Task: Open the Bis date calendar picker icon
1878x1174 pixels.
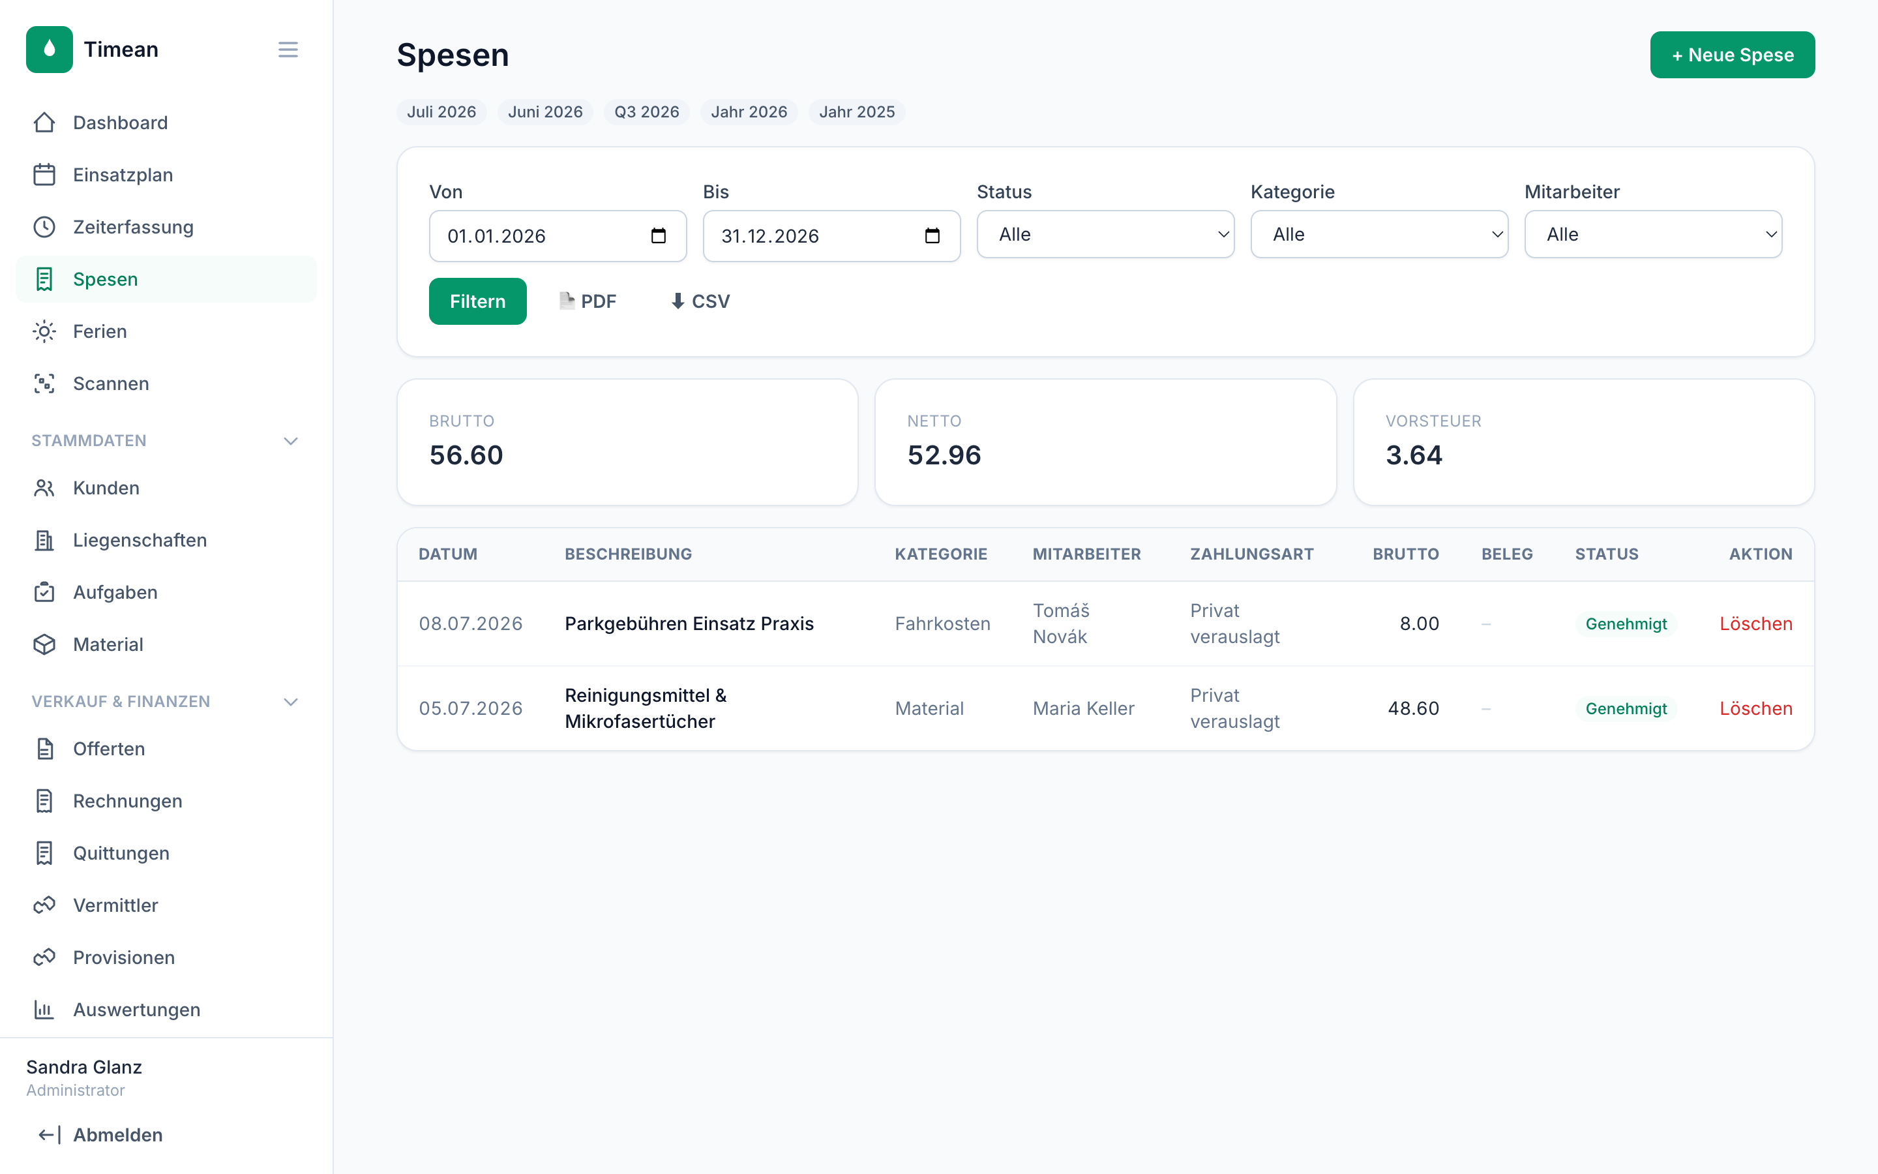Action: [x=932, y=235]
